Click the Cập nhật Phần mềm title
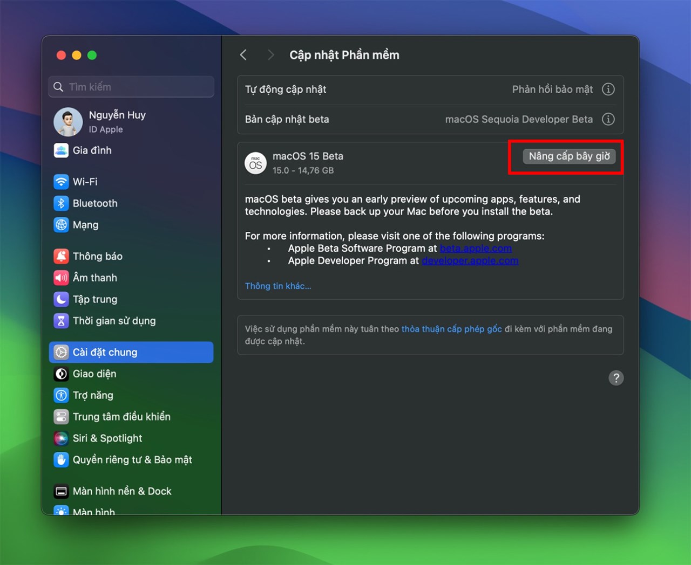The width and height of the screenshot is (691, 565). [344, 55]
